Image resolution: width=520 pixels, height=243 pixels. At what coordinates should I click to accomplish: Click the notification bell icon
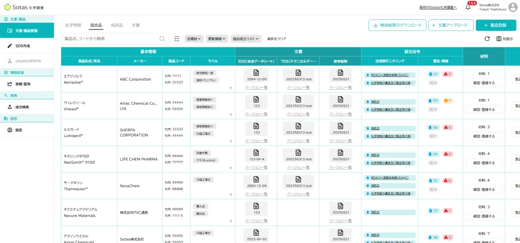tap(468, 7)
